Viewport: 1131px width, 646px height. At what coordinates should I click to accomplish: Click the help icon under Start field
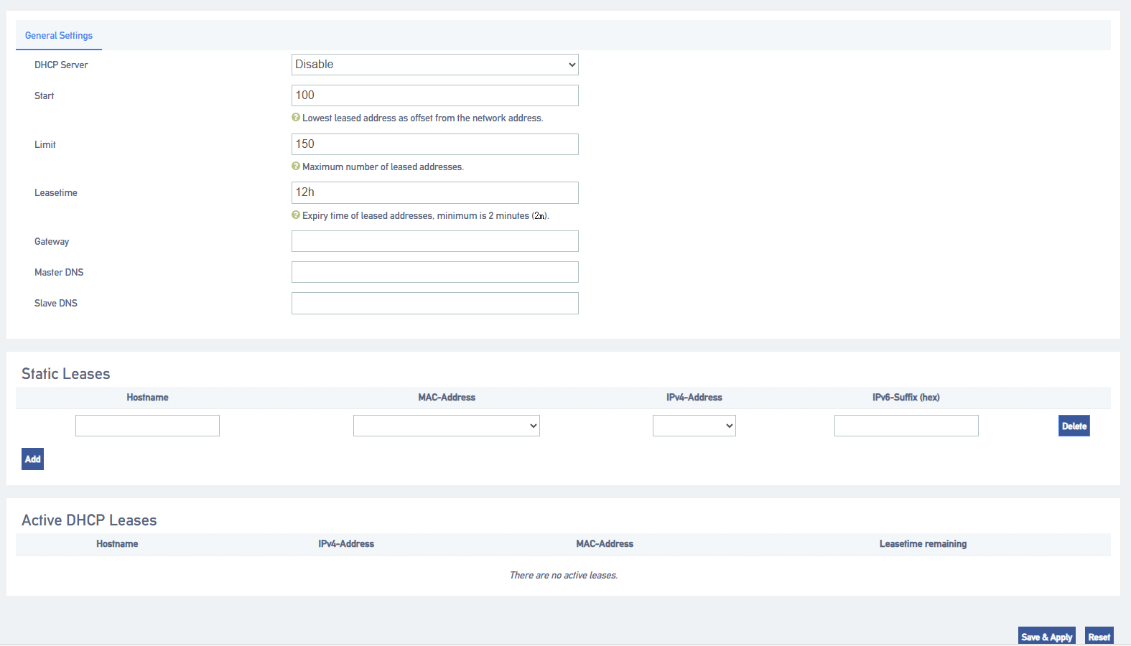click(296, 118)
